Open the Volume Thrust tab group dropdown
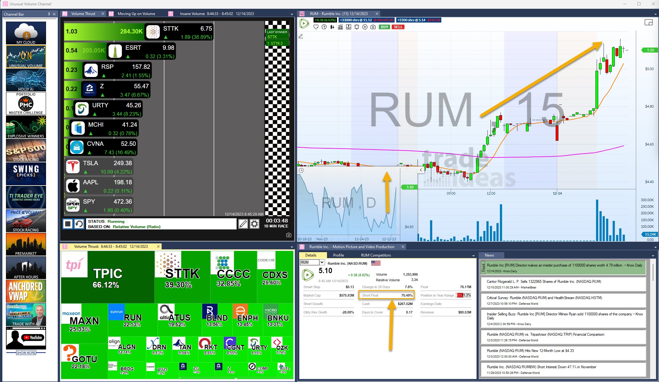This screenshot has height=382, width=659. pos(292,14)
